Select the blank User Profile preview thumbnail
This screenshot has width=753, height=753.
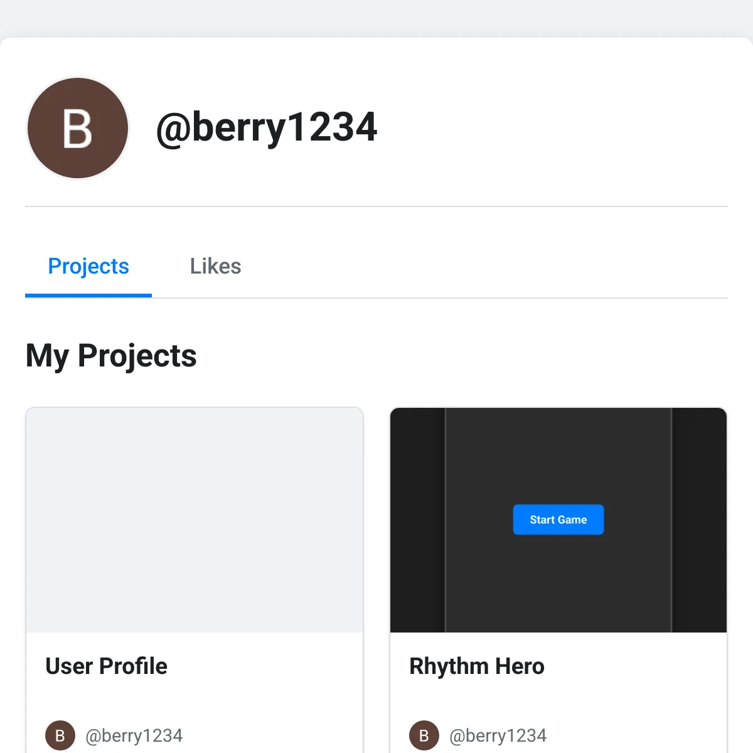click(x=195, y=520)
